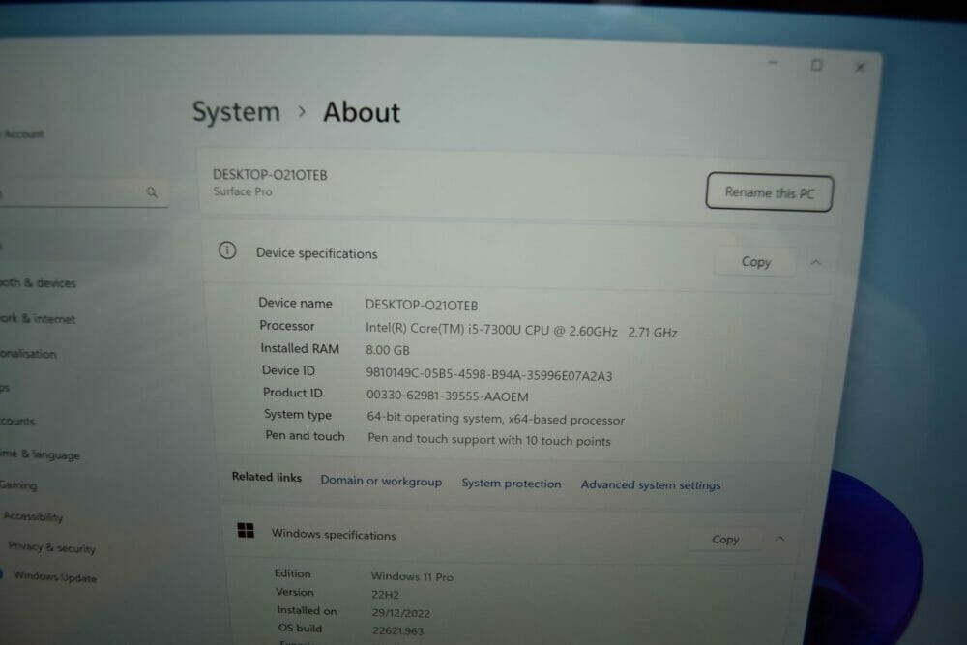Screen dimensions: 967x645
Task: Open Time & language settings
Action: 40,454
